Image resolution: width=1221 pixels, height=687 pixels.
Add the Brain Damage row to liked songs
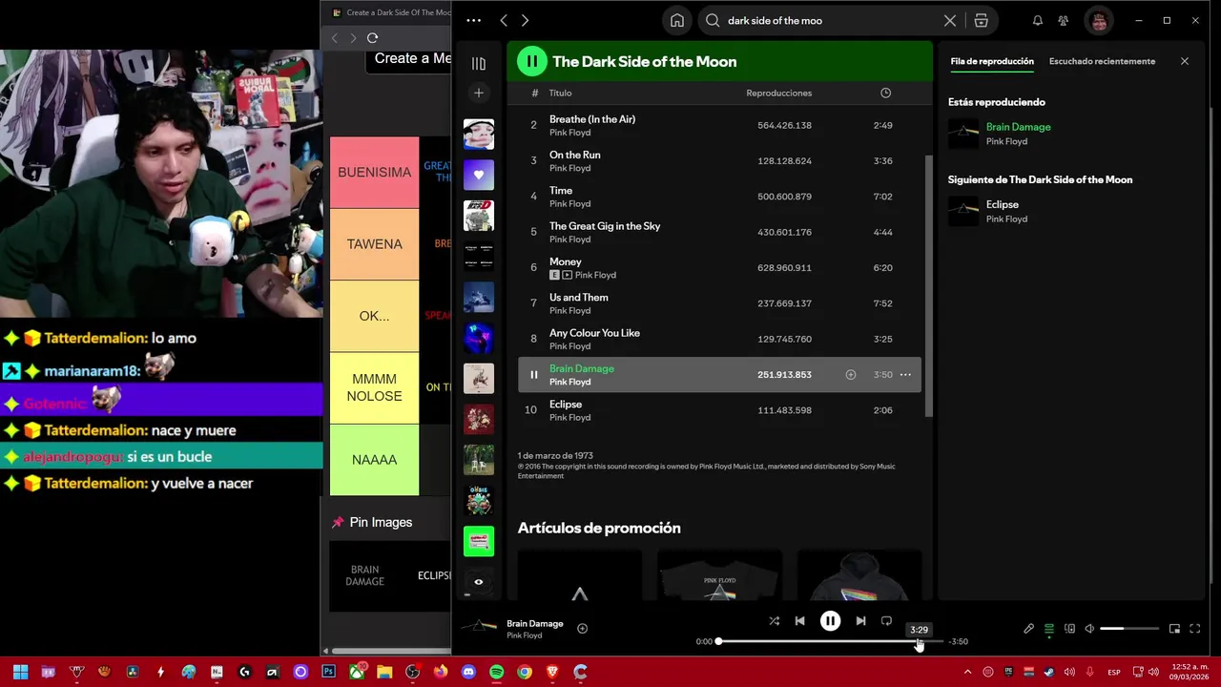click(x=851, y=375)
